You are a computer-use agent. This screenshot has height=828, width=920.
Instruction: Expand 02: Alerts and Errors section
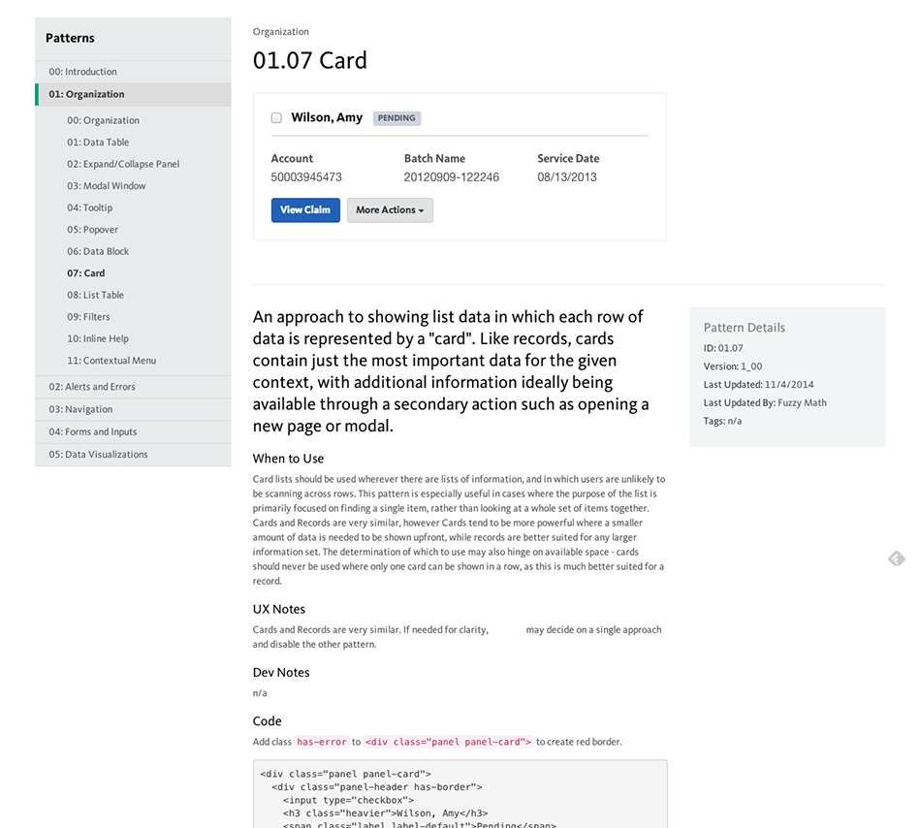click(133, 387)
